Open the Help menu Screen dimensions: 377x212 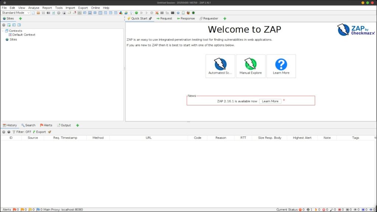tap(106, 8)
